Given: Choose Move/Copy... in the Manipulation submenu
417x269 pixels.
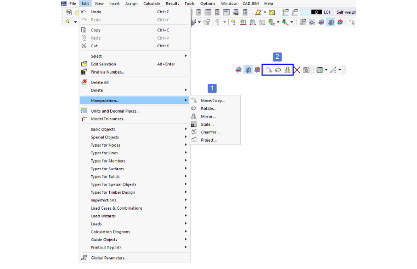Looking at the screenshot, I should (x=215, y=100).
